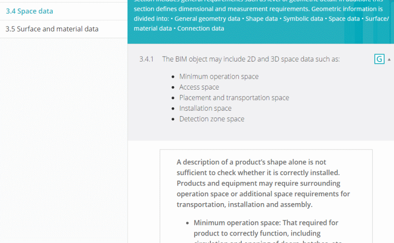Click the Installation space bullet
394x243 pixels.
click(x=205, y=108)
